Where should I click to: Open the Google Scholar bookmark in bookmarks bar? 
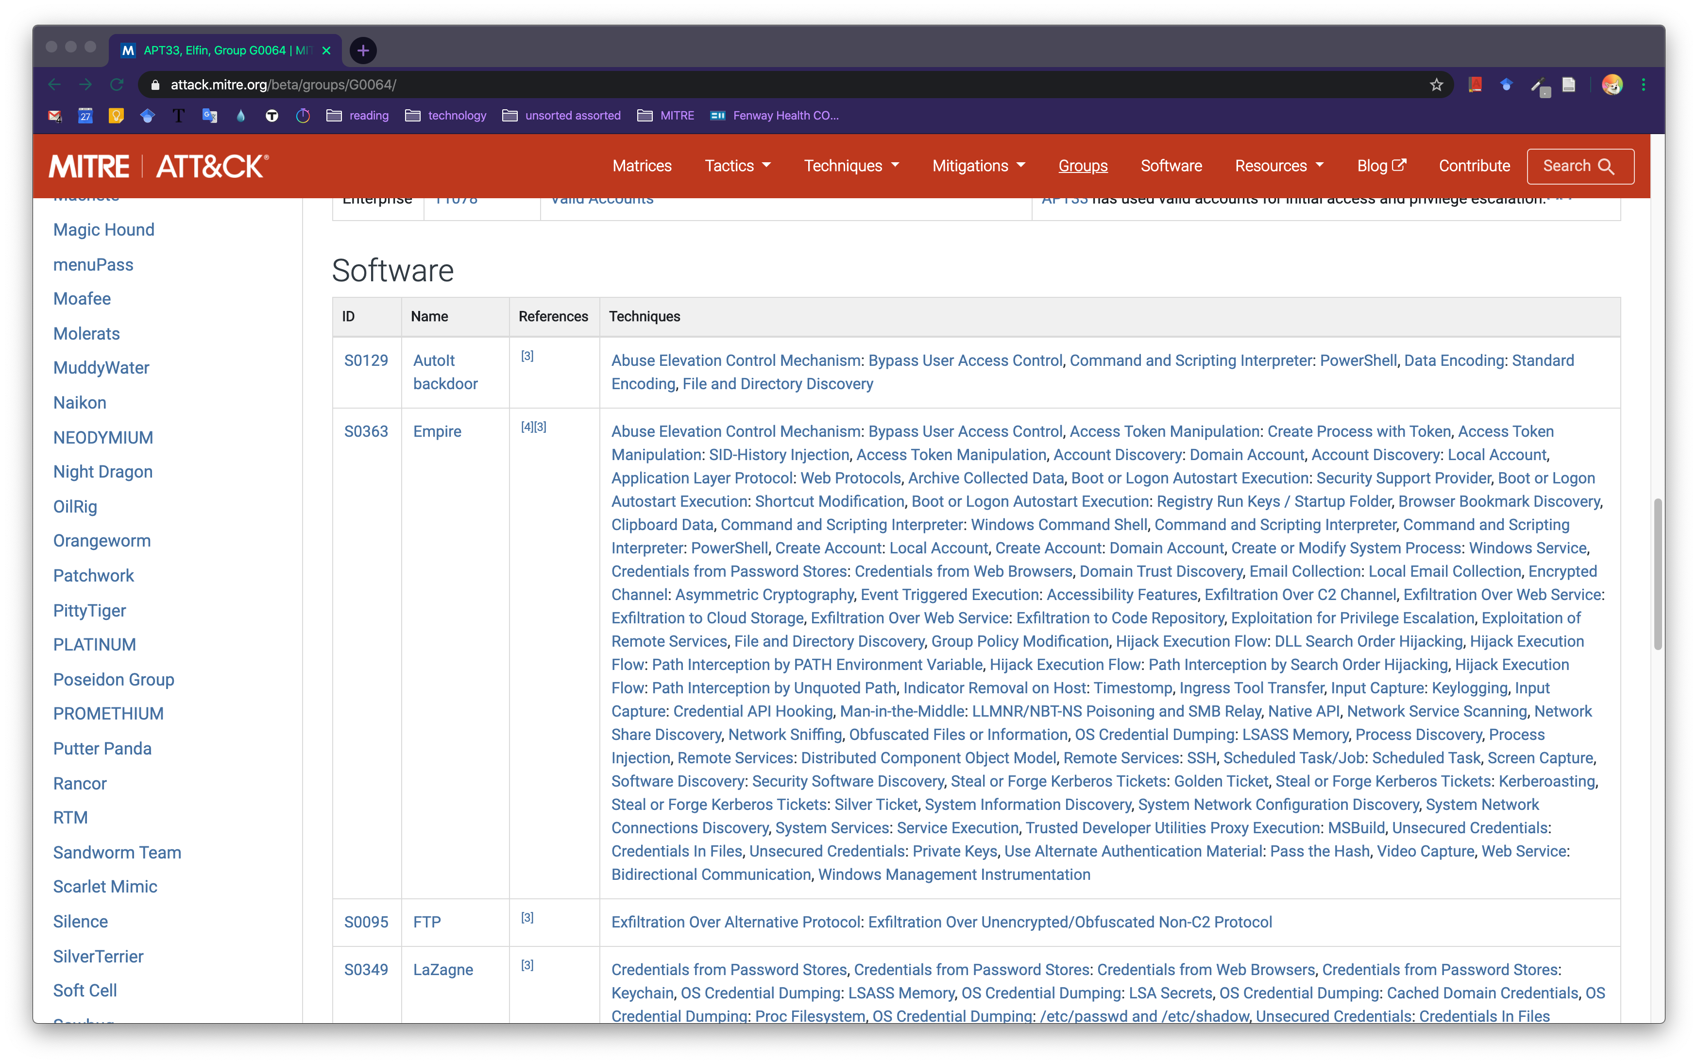pos(147,116)
